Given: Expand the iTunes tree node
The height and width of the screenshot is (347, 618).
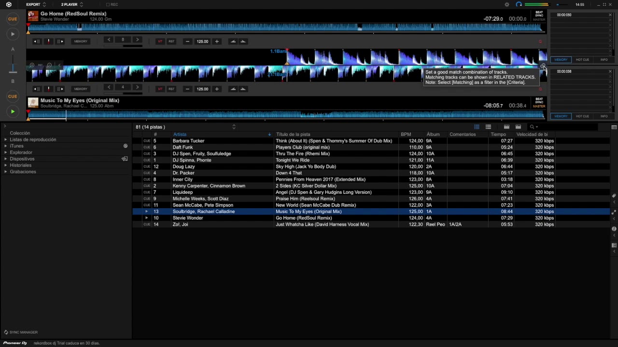Looking at the screenshot, I should point(6,146).
